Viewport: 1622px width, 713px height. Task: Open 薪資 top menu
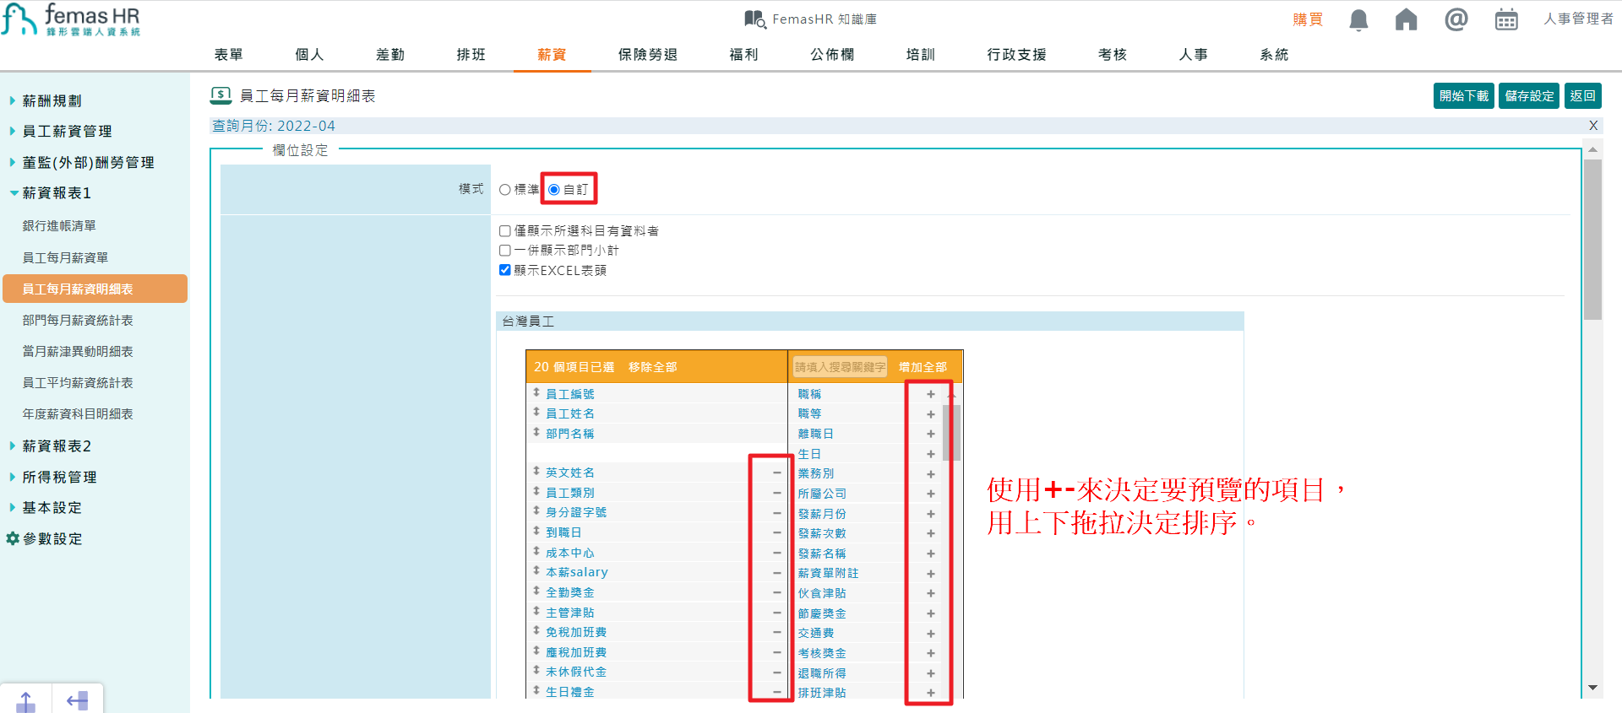(552, 55)
